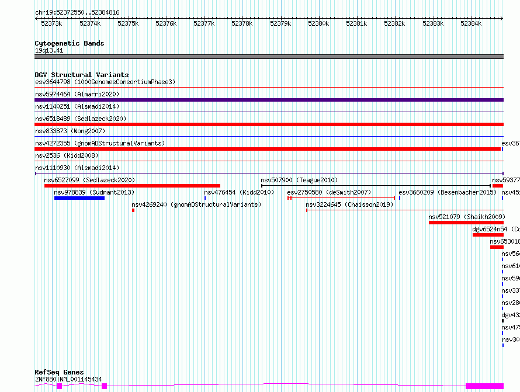Click the 52384k ruler tick label
The image size is (520, 392).
471,23
